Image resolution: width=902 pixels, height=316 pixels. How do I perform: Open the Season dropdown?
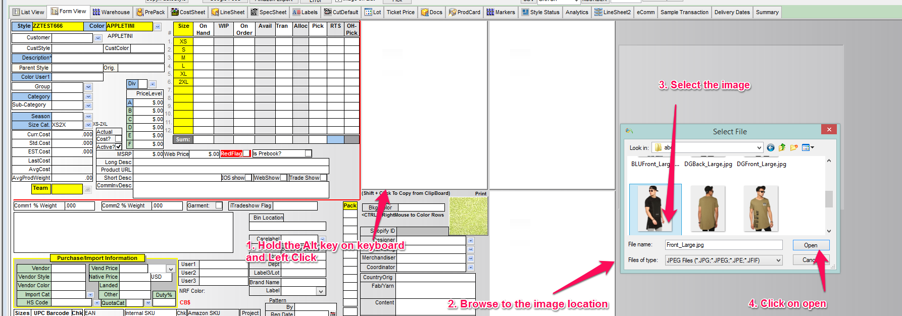coord(88,117)
